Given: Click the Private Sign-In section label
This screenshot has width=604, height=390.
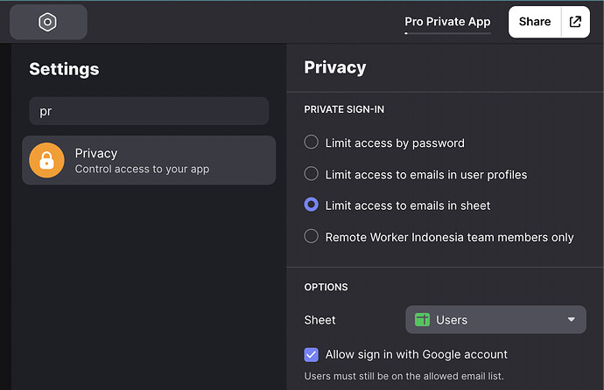Looking at the screenshot, I should [x=344, y=109].
